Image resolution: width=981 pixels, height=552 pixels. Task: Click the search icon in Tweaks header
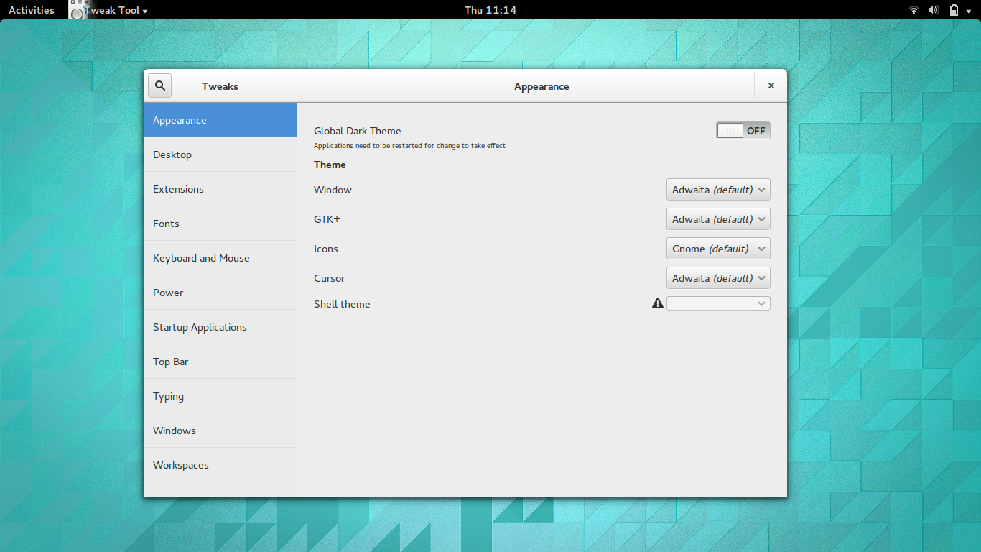159,85
